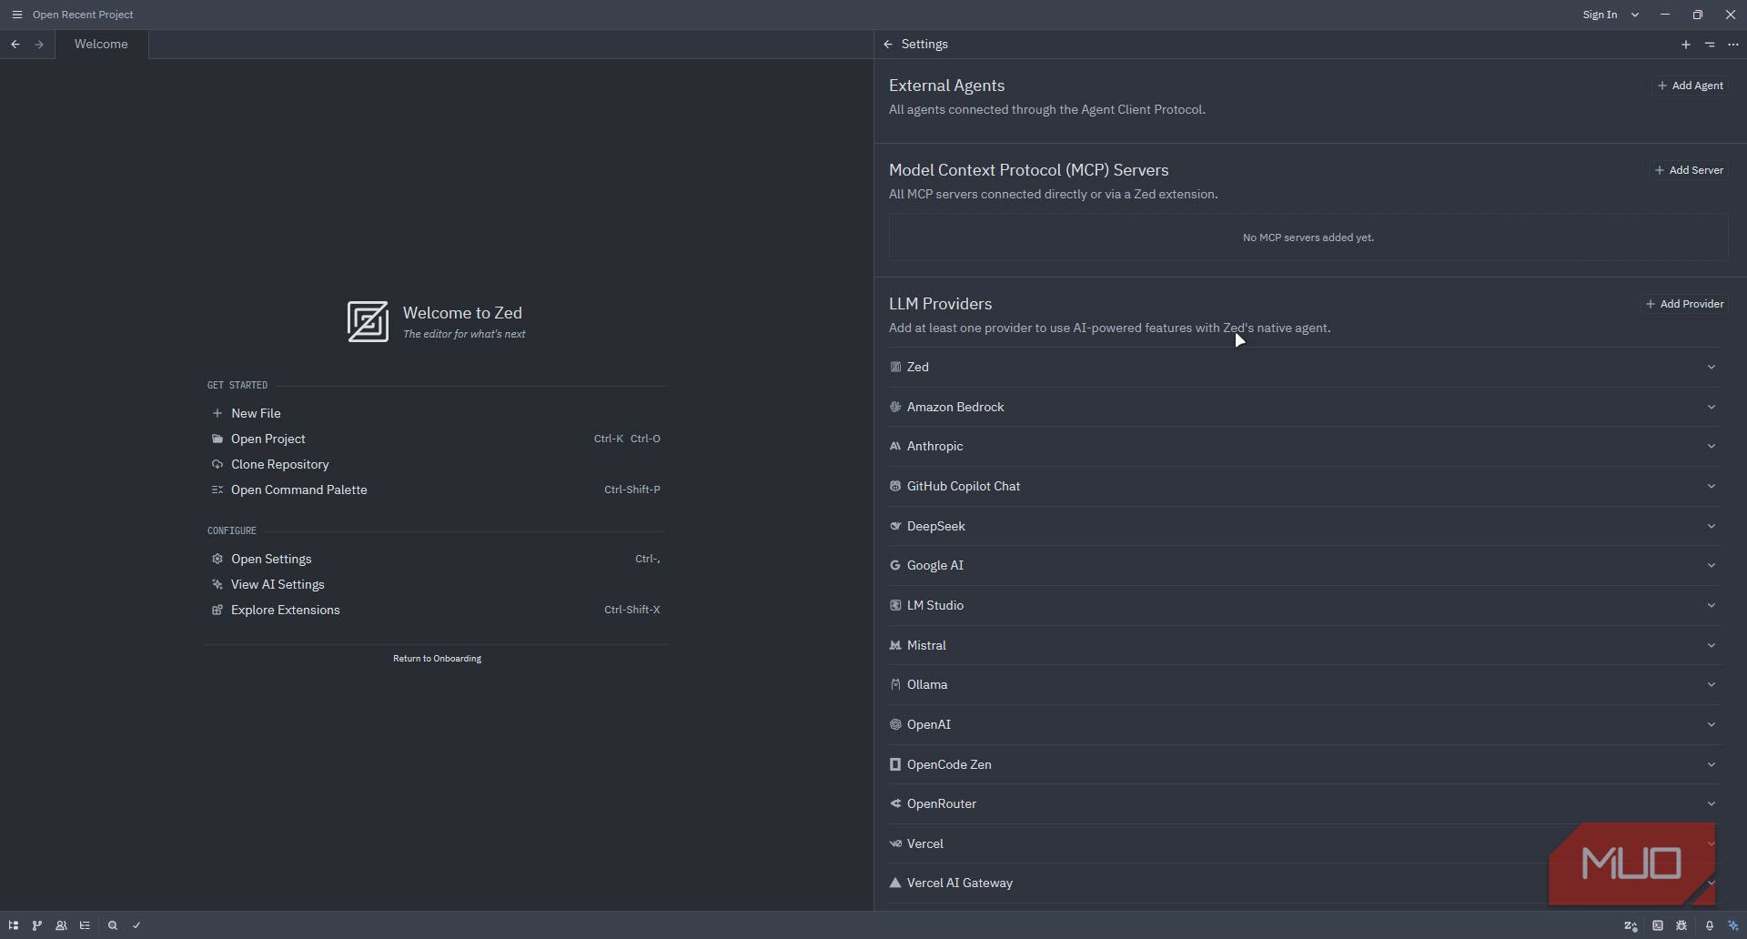Viewport: 1747px width, 939px height.
Task: Click the Sign In button
Action: [1600, 15]
